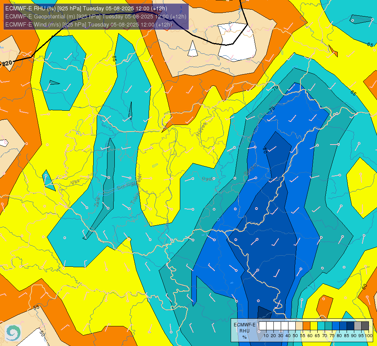Click the swirl logo icon in bottom-left corner
377x346 pixels.
[13, 333]
